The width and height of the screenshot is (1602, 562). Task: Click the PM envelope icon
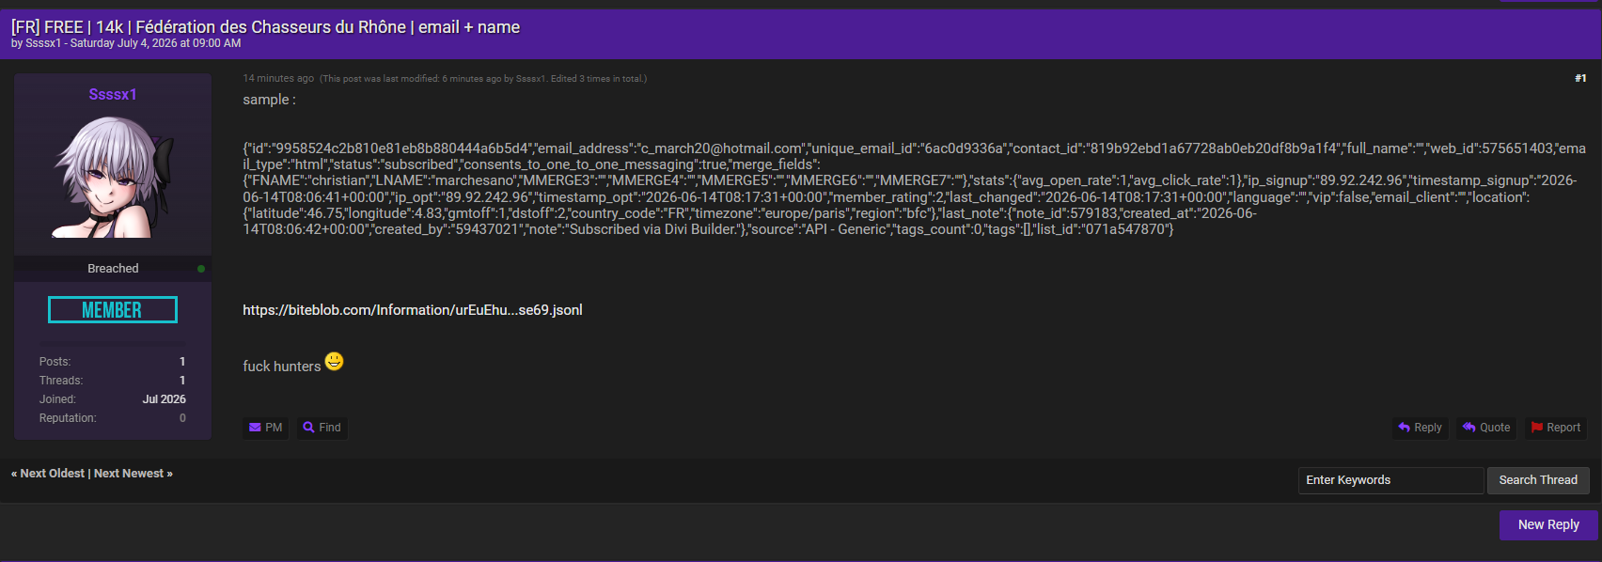coord(255,428)
